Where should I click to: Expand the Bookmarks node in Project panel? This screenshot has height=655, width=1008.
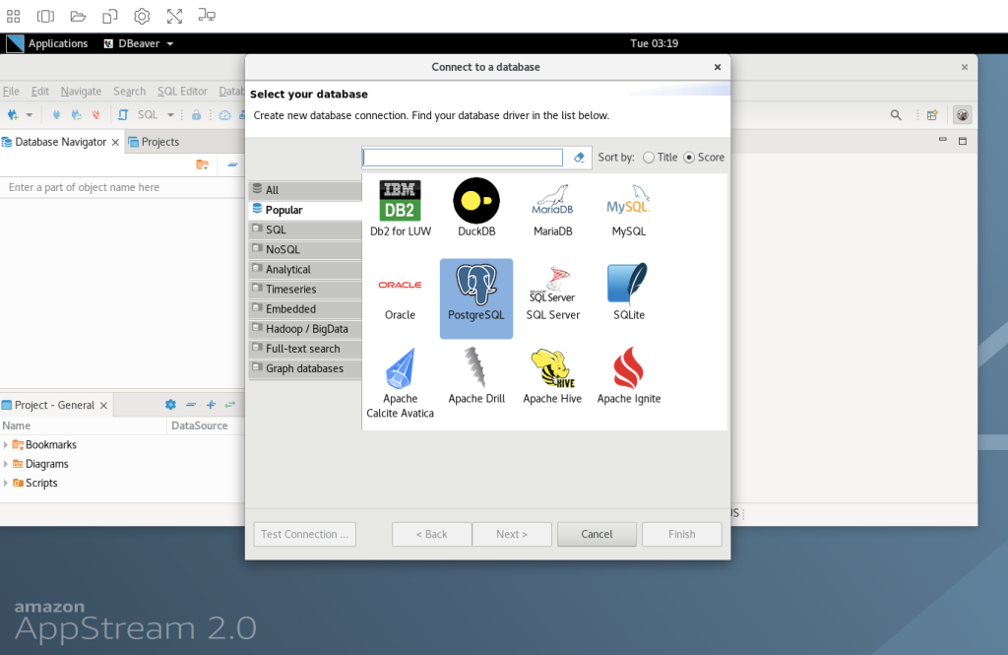[8, 444]
